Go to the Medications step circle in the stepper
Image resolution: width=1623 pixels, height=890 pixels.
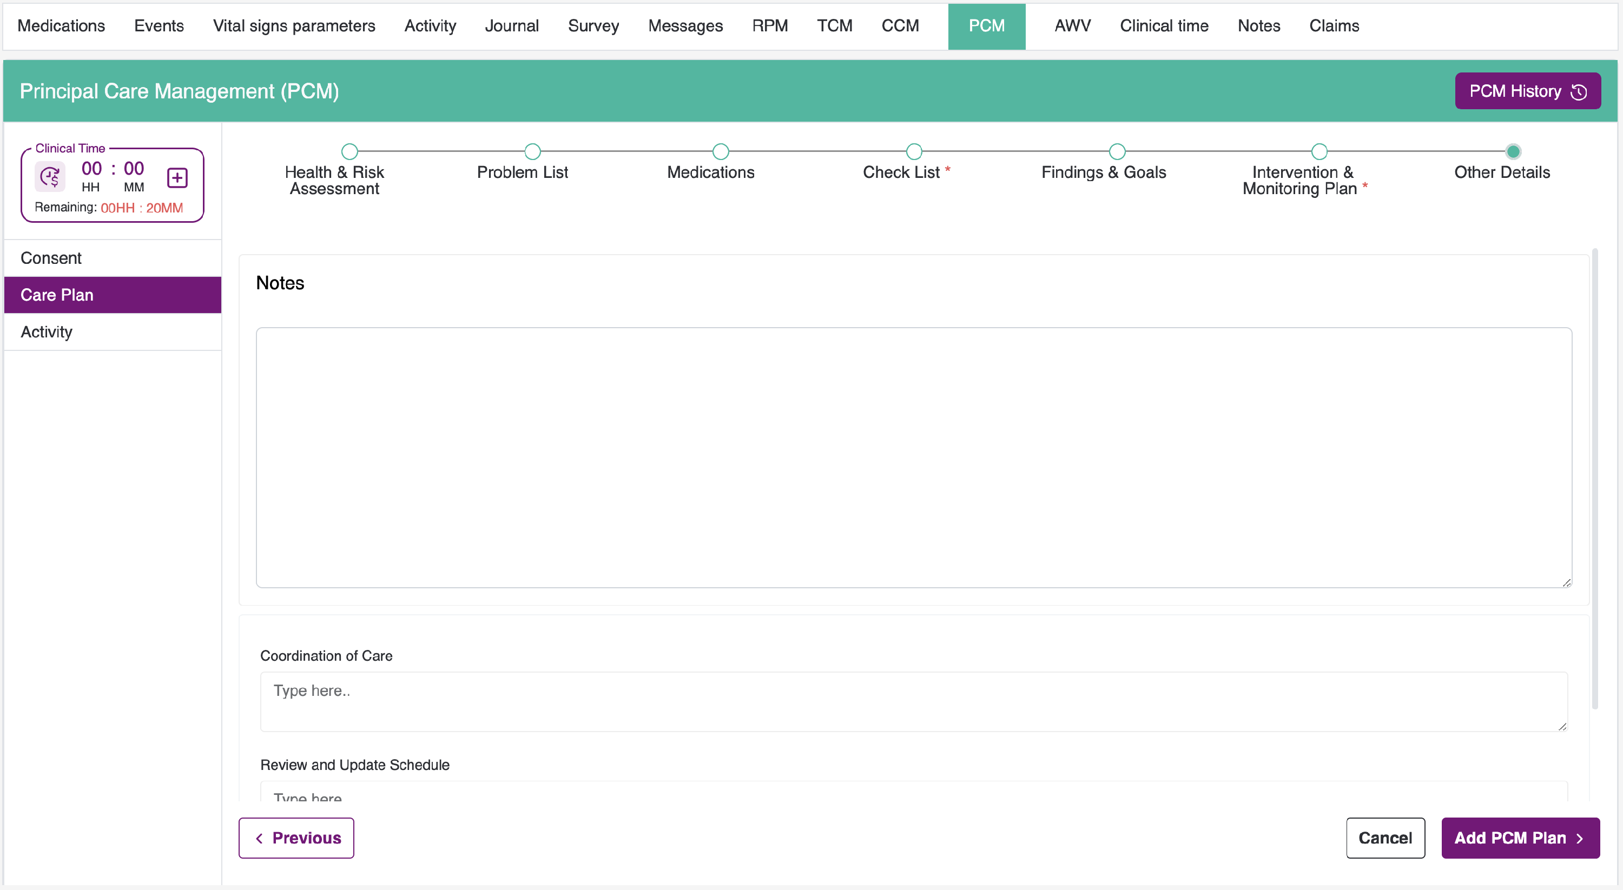(720, 152)
